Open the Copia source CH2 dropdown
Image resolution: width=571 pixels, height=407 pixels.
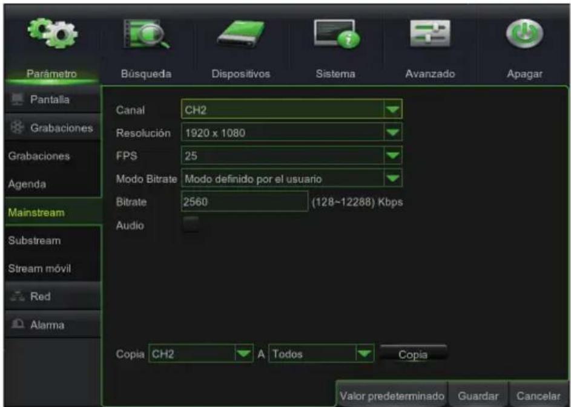[x=200, y=354]
